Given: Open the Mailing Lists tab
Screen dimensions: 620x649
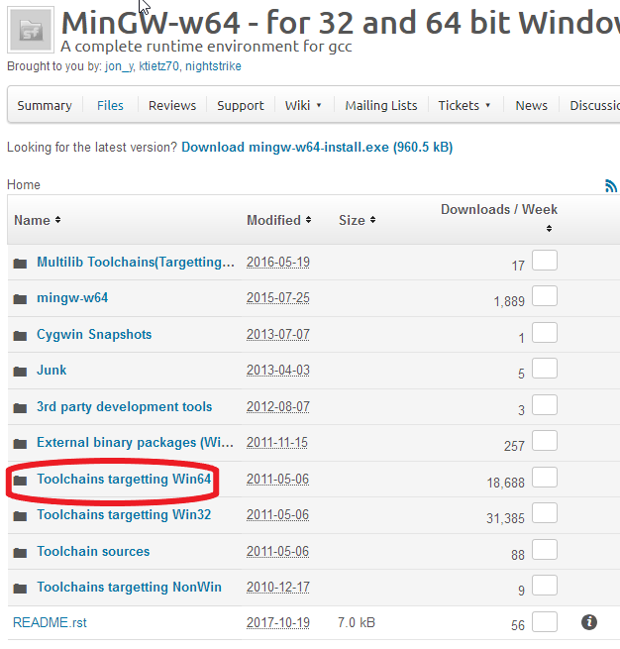Looking at the screenshot, I should coord(381,106).
